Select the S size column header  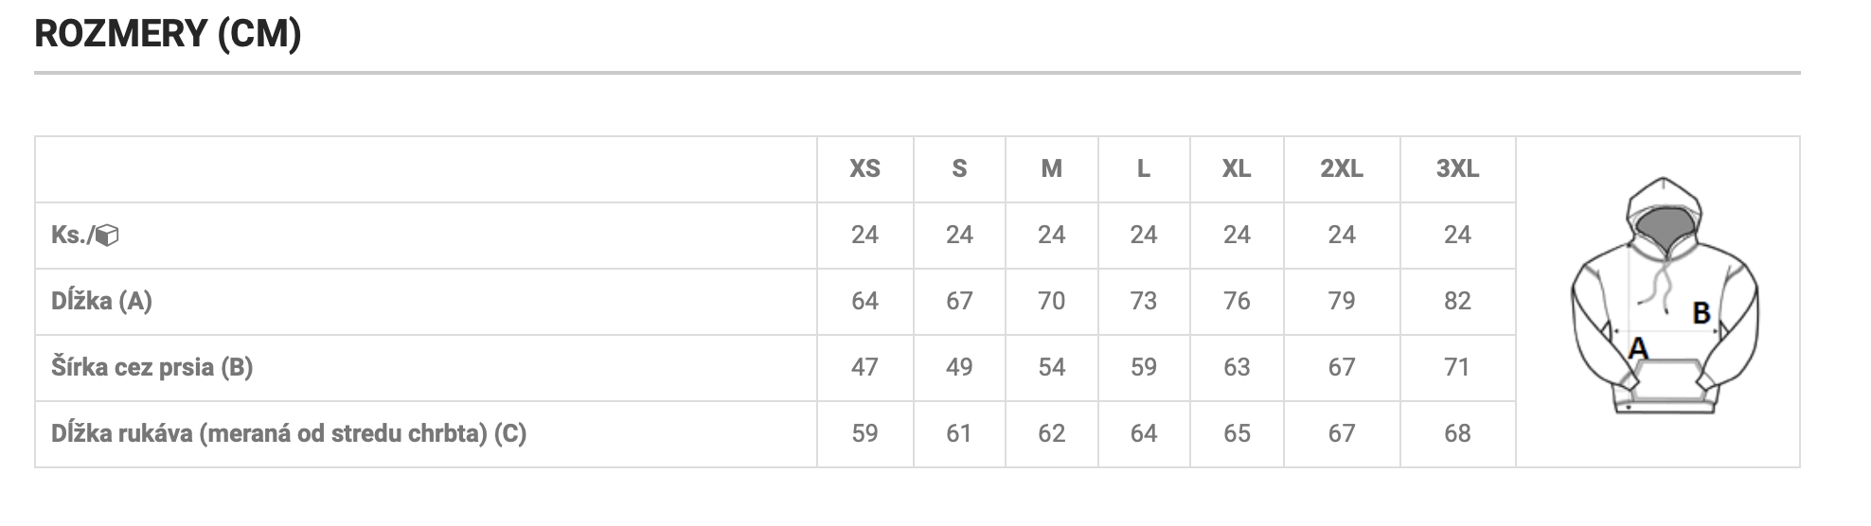[959, 169]
